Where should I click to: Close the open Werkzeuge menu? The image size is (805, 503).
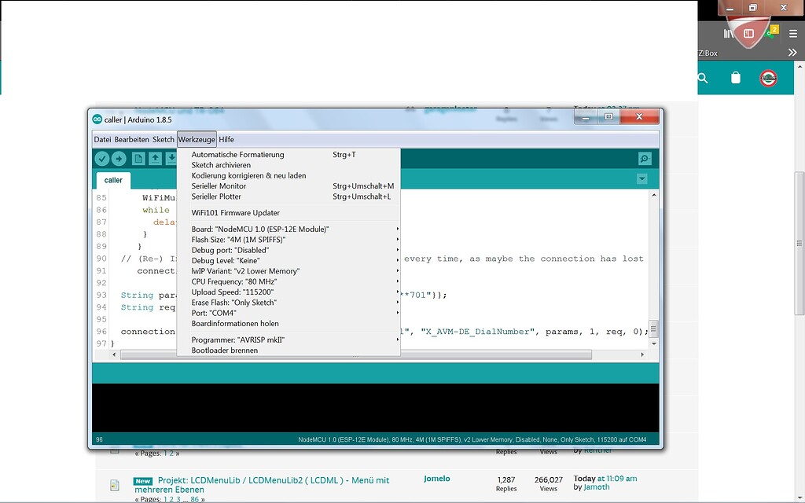[197, 140]
